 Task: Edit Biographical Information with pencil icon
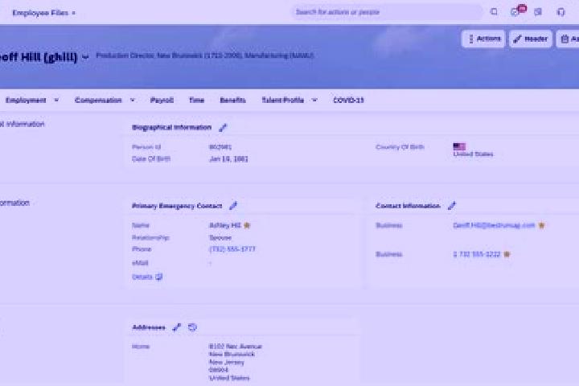[x=223, y=128]
